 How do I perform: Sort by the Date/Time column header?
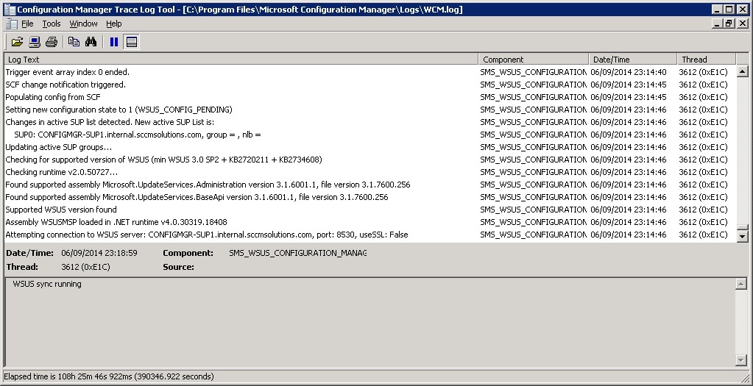[632, 60]
